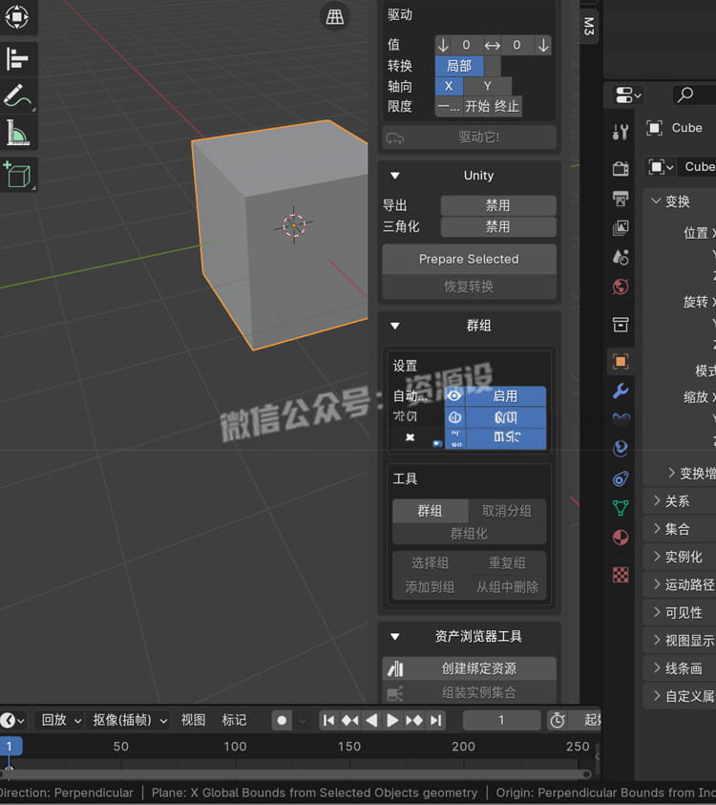716x805 pixels.
Task: Open the Physics properties tab
Action: [621, 448]
